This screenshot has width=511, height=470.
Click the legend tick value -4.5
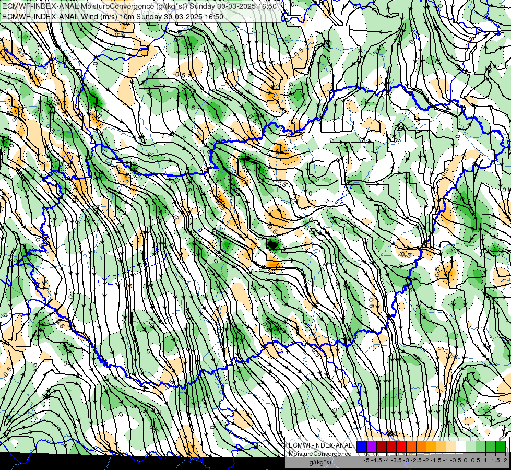point(376,460)
